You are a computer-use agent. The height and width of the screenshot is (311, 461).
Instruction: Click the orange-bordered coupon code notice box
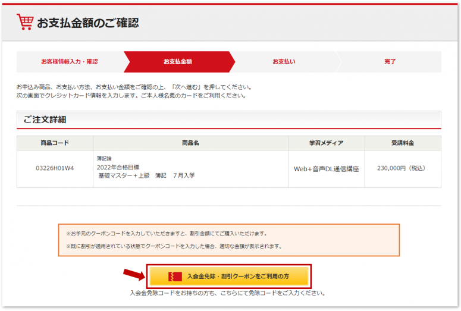pos(228,240)
